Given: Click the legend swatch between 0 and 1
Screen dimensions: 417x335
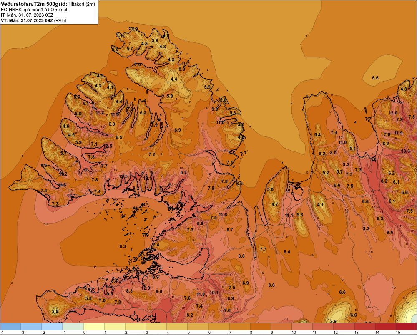Looking at the screenshot, I should [x=94, y=327].
